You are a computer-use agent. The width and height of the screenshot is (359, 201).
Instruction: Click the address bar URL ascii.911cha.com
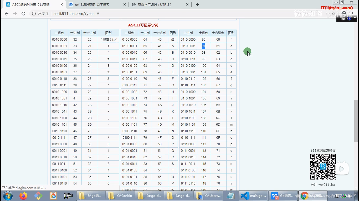point(76,14)
